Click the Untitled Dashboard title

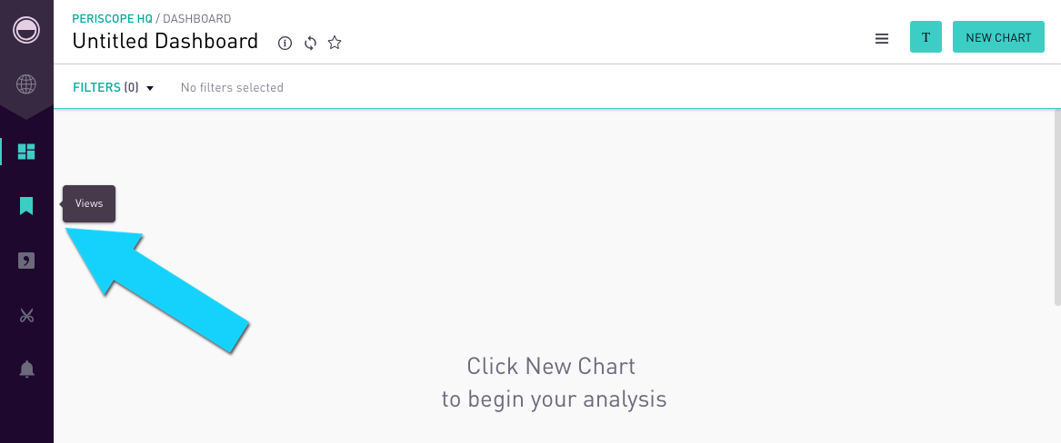click(165, 41)
